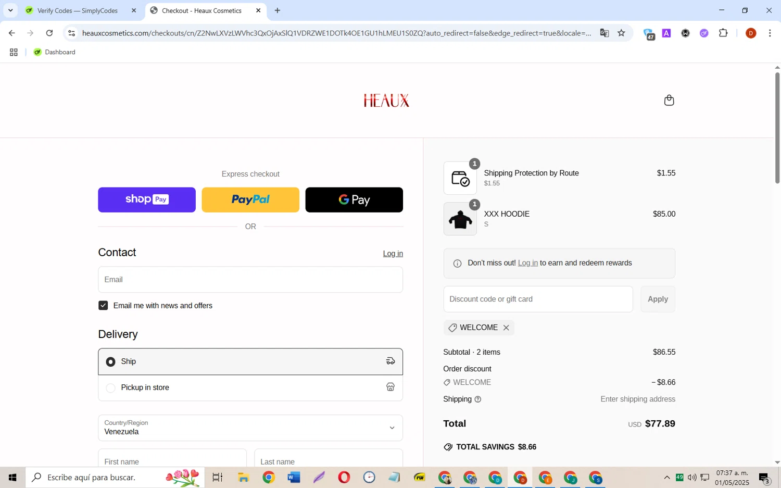Open File Explorer from the taskbar

click(x=243, y=477)
